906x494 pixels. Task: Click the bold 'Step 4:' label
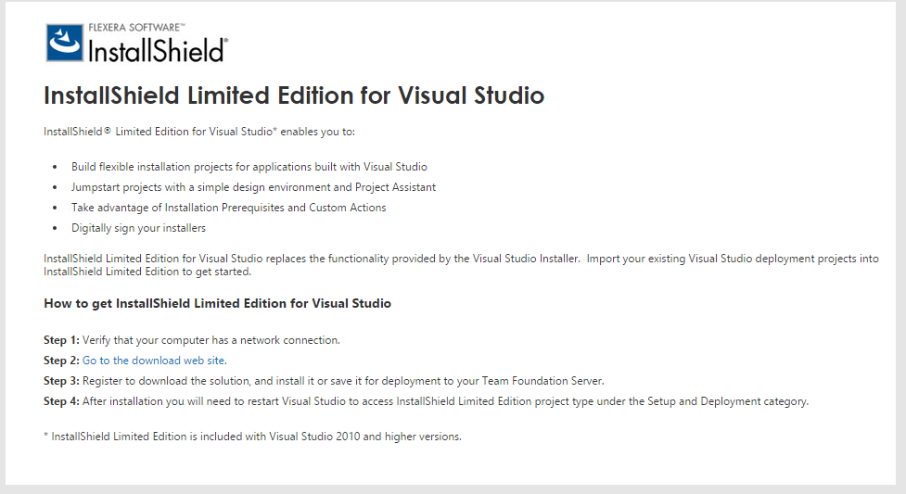pos(61,401)
